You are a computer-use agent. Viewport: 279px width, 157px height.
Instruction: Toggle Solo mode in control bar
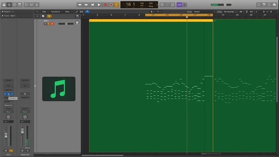(x=173, y=5)
